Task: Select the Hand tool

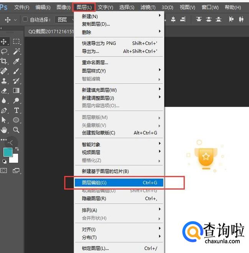Action: [x=4, y=130]
